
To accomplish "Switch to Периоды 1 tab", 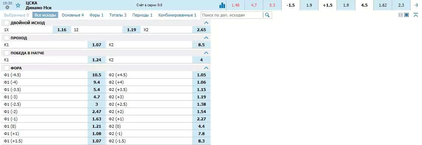I will pos(143,15).
